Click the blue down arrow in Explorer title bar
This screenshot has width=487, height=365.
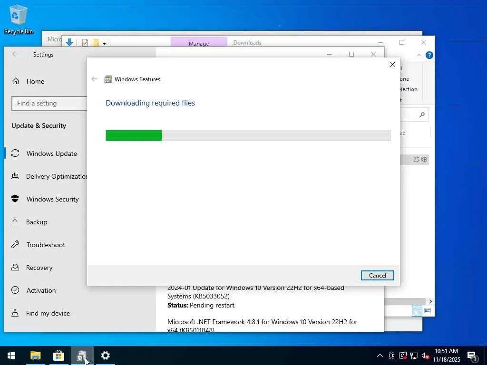coord(69,42)
